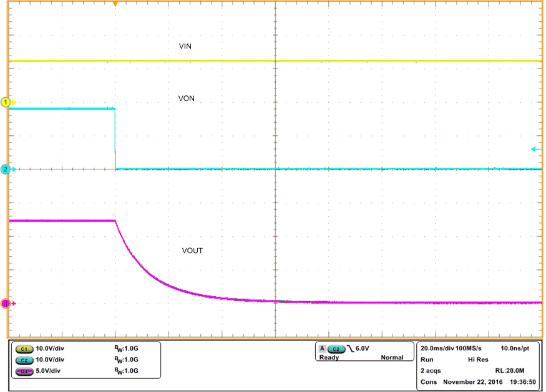Click the Run acquisition status label
Screen dimensions: 546x392
[426, 358]
